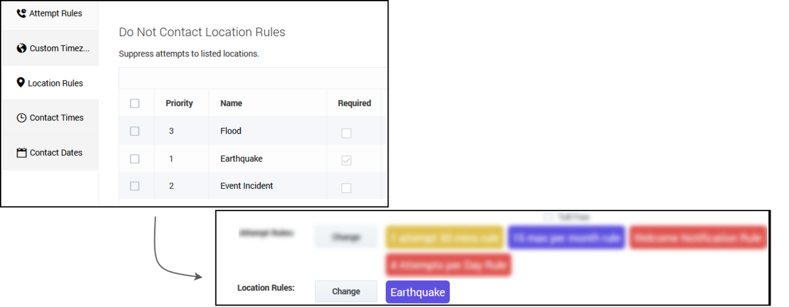Click the blurred Change button for Attempt Rules
The width and height of the screenshot is (789, 307).
[x=346, y=237]
